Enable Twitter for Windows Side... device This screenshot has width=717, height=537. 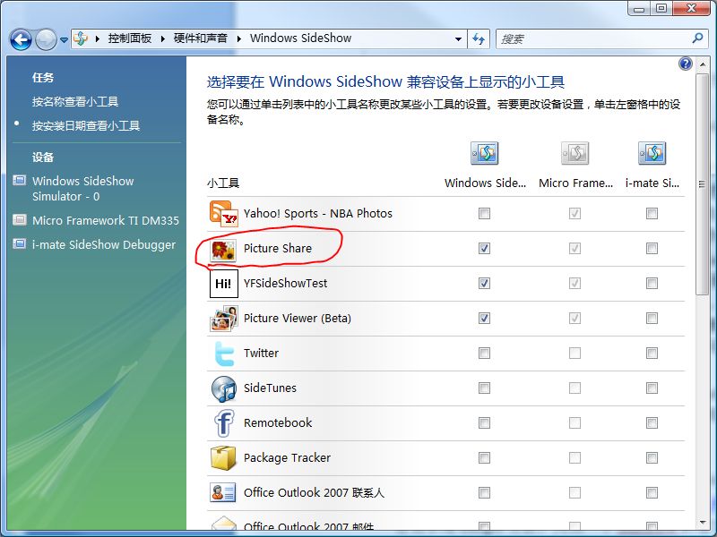point(484,353)
